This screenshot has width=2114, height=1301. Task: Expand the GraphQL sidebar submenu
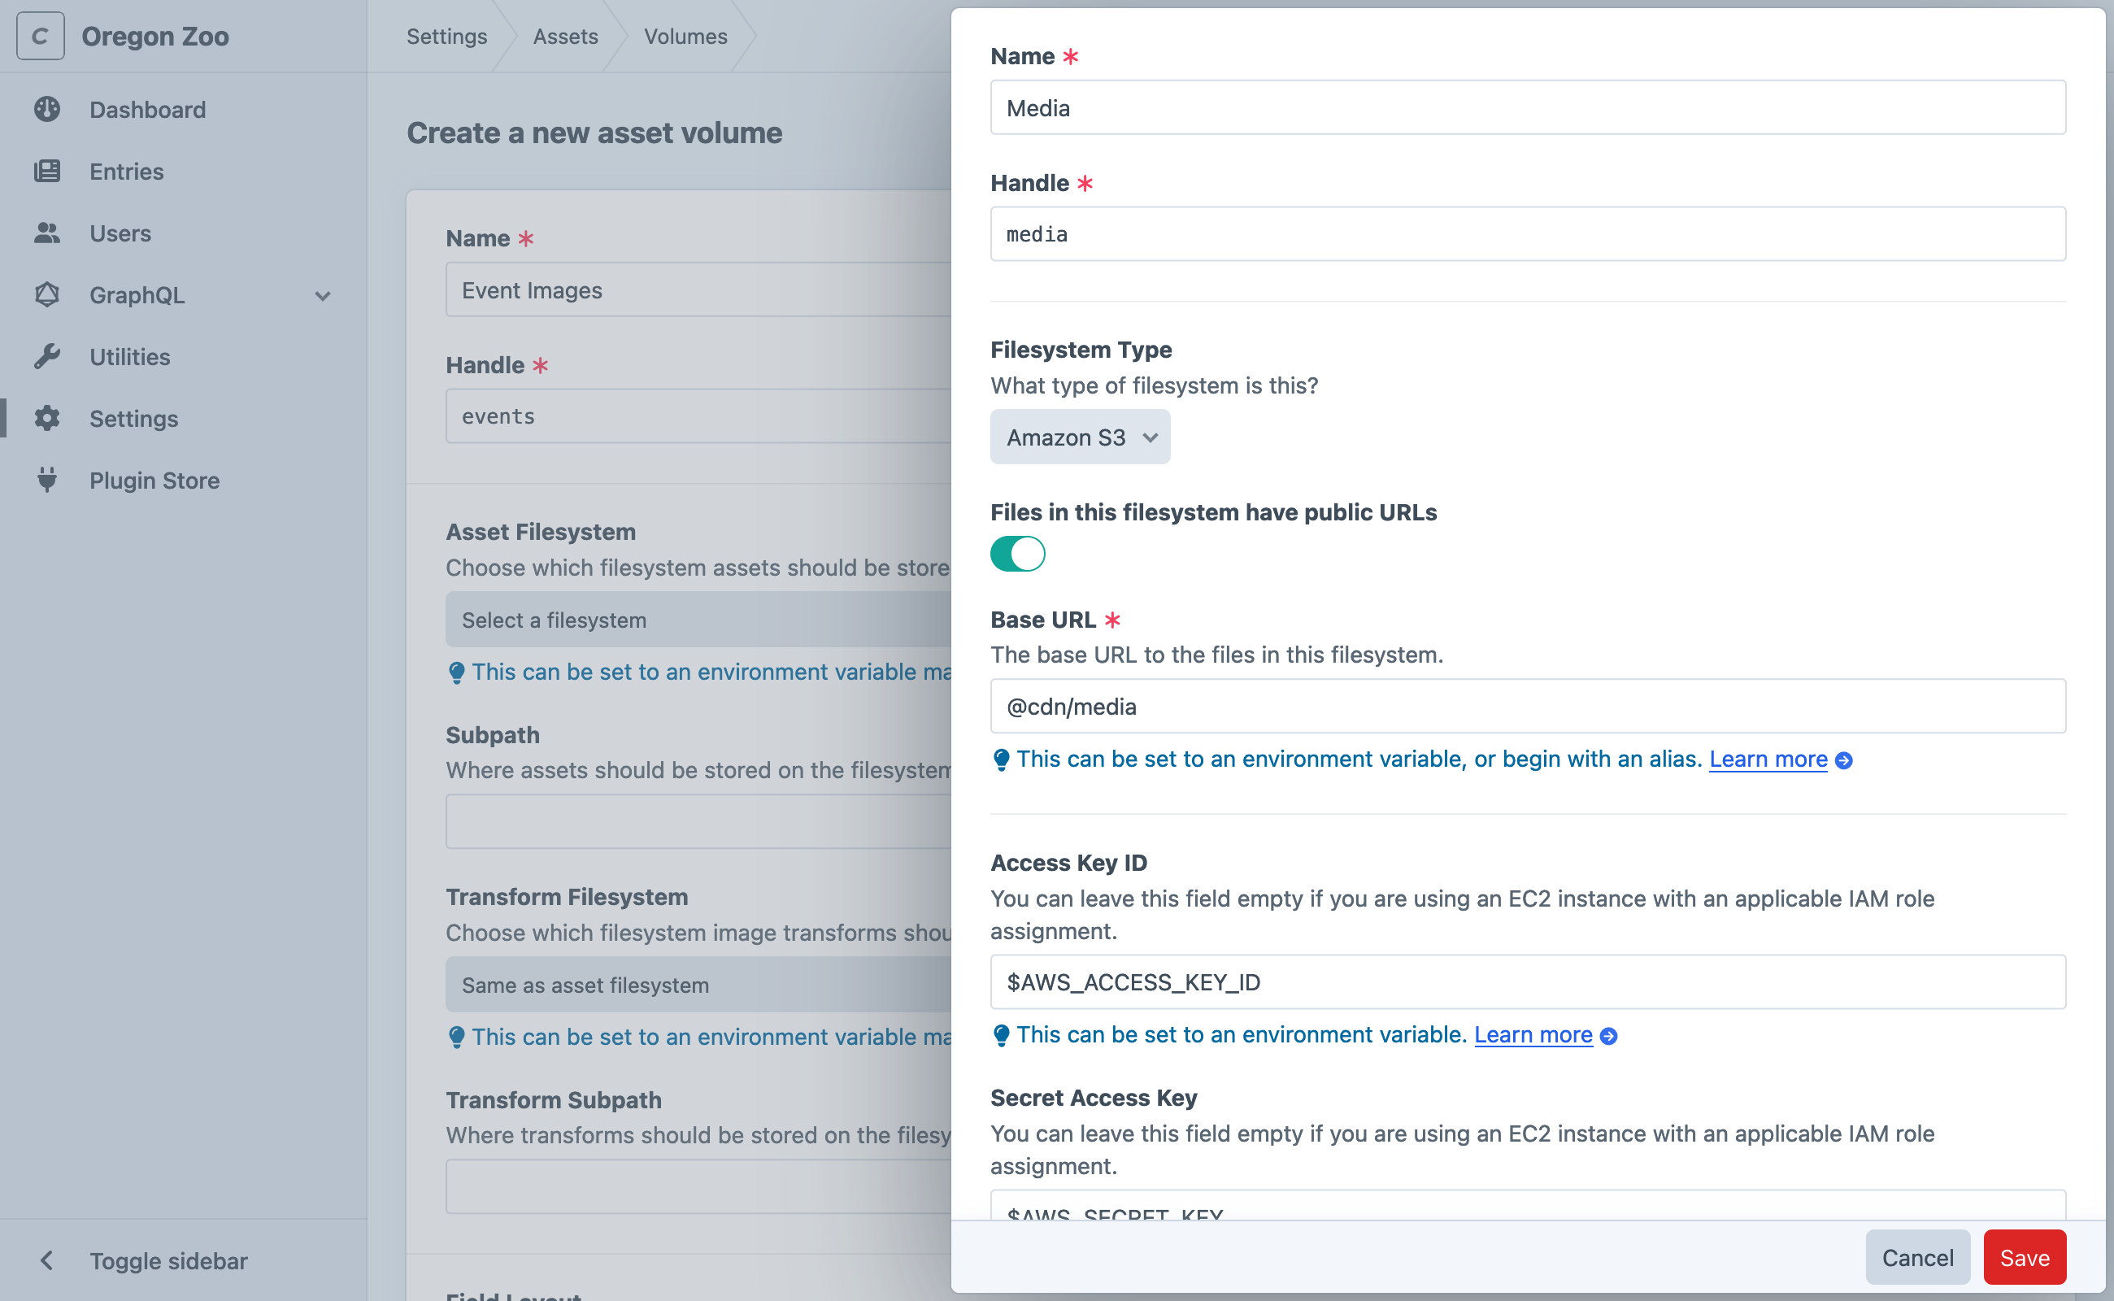pos(323,295)
